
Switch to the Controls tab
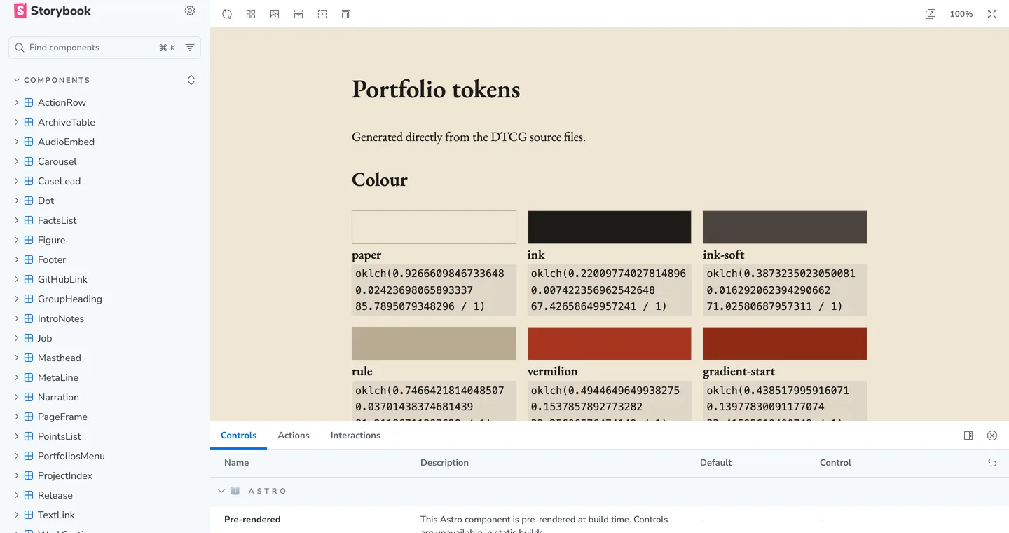(x=239, y=436)
